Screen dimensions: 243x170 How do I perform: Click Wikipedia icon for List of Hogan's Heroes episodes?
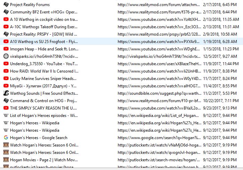[x=6, y=116]
